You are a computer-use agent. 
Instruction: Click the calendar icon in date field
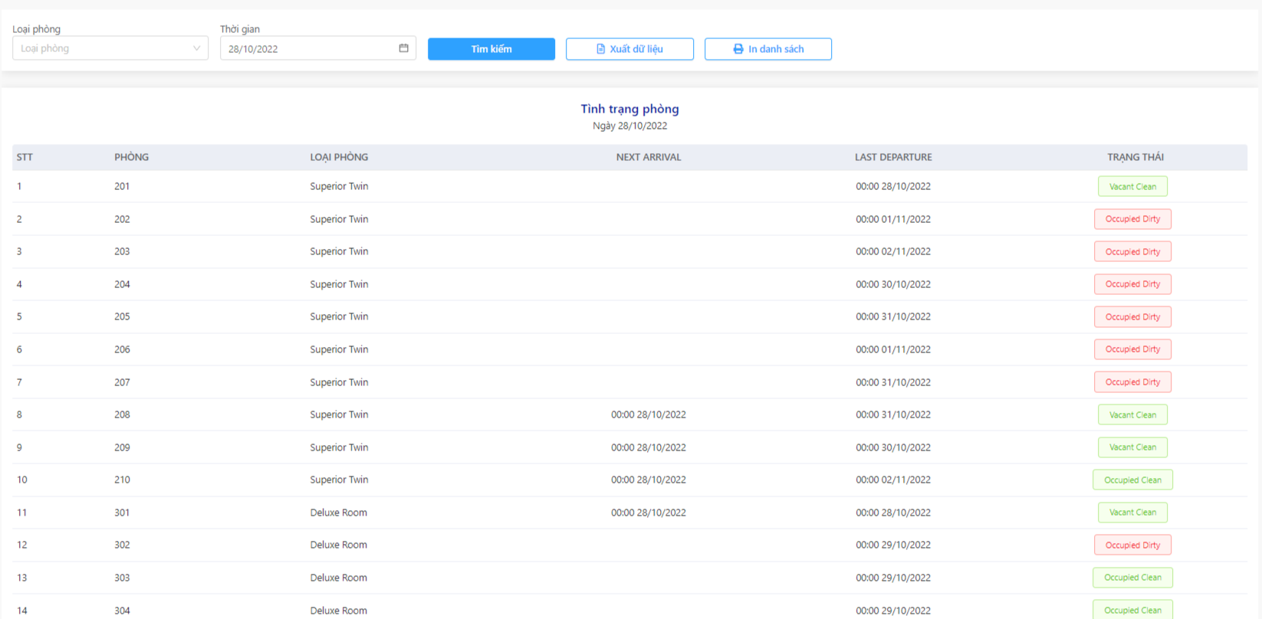404,48
